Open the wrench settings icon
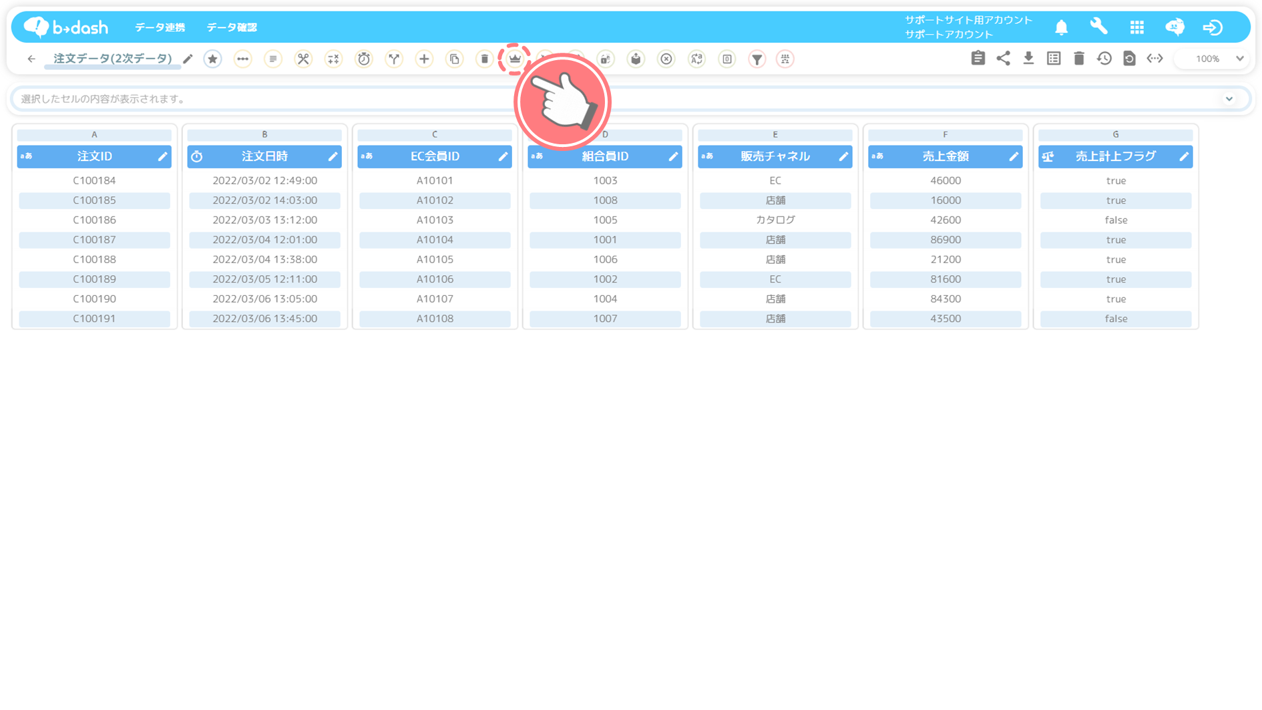1262x710 pixels. [1099, 27]
